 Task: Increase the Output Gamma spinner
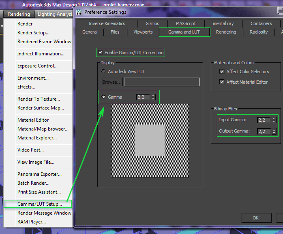tap(274, 130)
